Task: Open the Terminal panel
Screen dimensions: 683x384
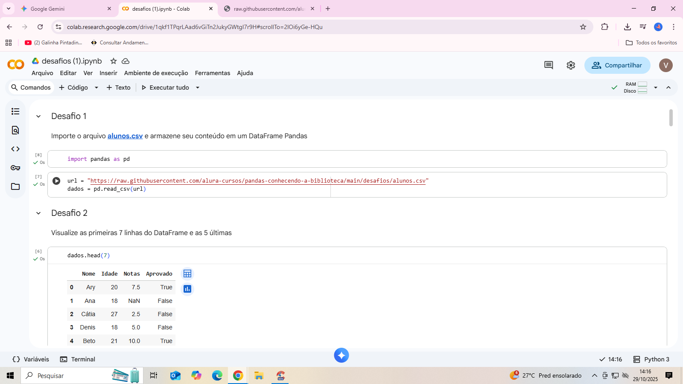Action: point(78,359)
